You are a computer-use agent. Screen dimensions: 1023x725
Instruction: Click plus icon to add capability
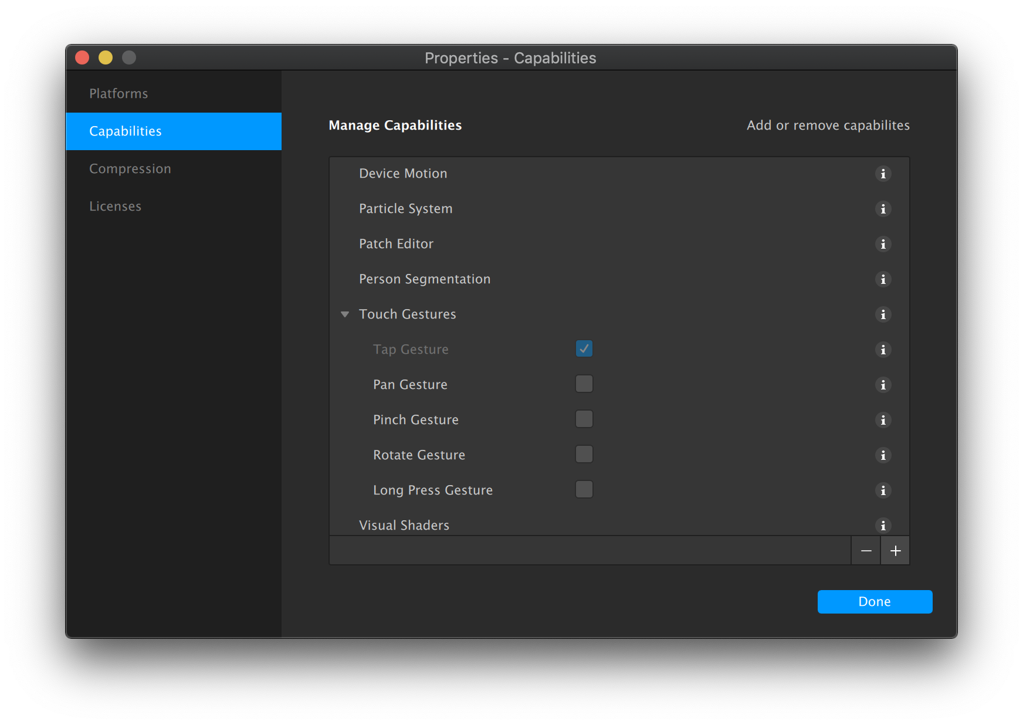pyautogui.click(x=895, y=551)
